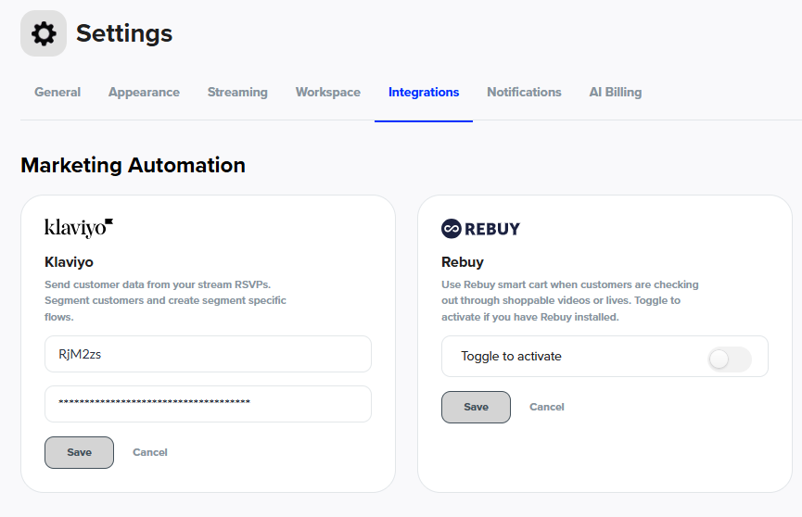Image resolution: width=802 pixels, height=517 pixels.
Task: Cancel the Rebuy changes
Action: [x=546, y=407]
